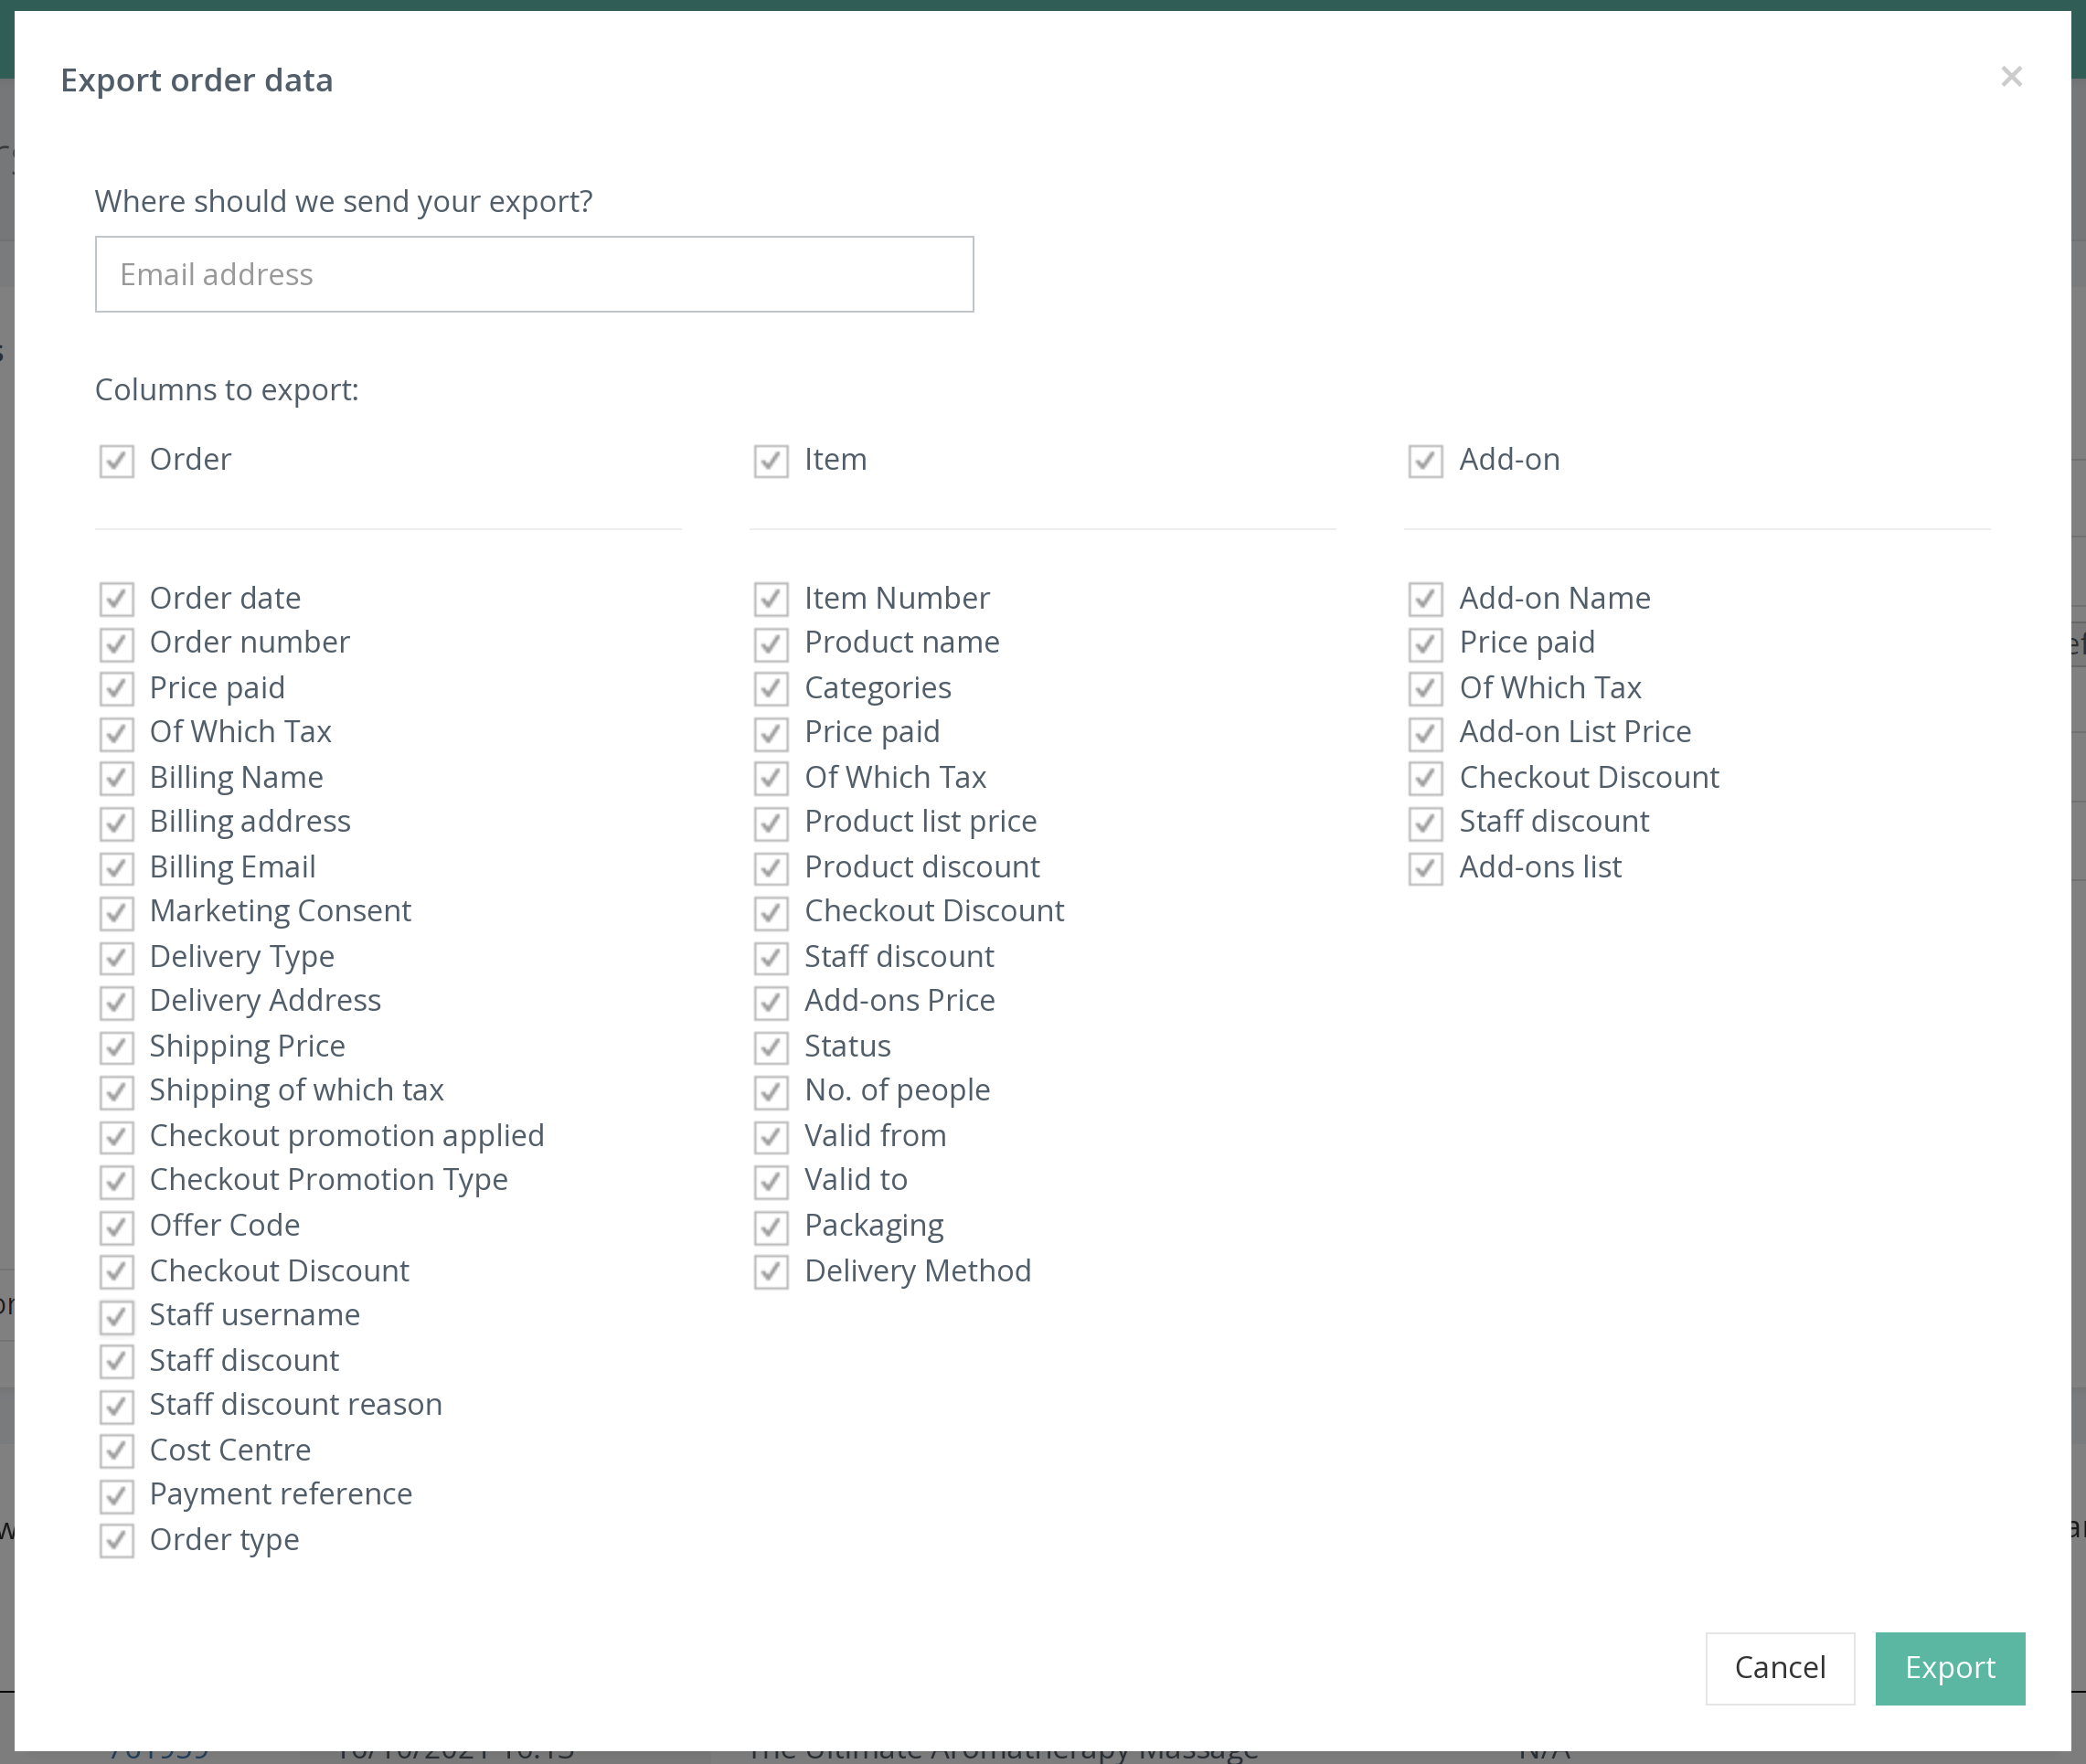The width and height of the screenshot is (2086, 1764).
Task: Toggle the Item section checkbox off
Action: click(x=770, y=461)
